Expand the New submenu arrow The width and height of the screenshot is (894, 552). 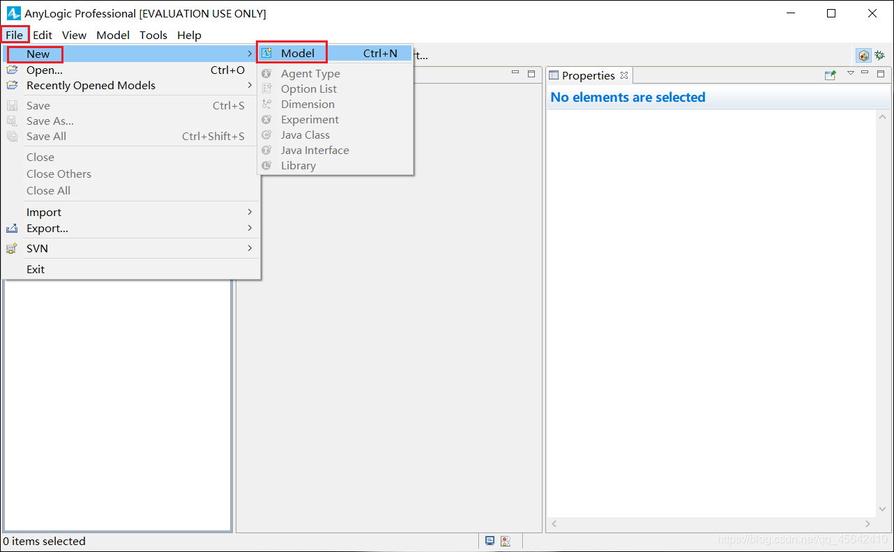(x=250, y=54)
